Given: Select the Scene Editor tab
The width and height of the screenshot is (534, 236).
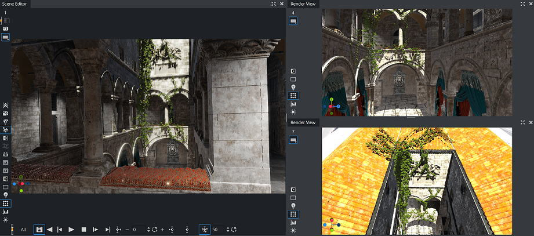Looking at the screenshot, I should [x=16, y=3].
